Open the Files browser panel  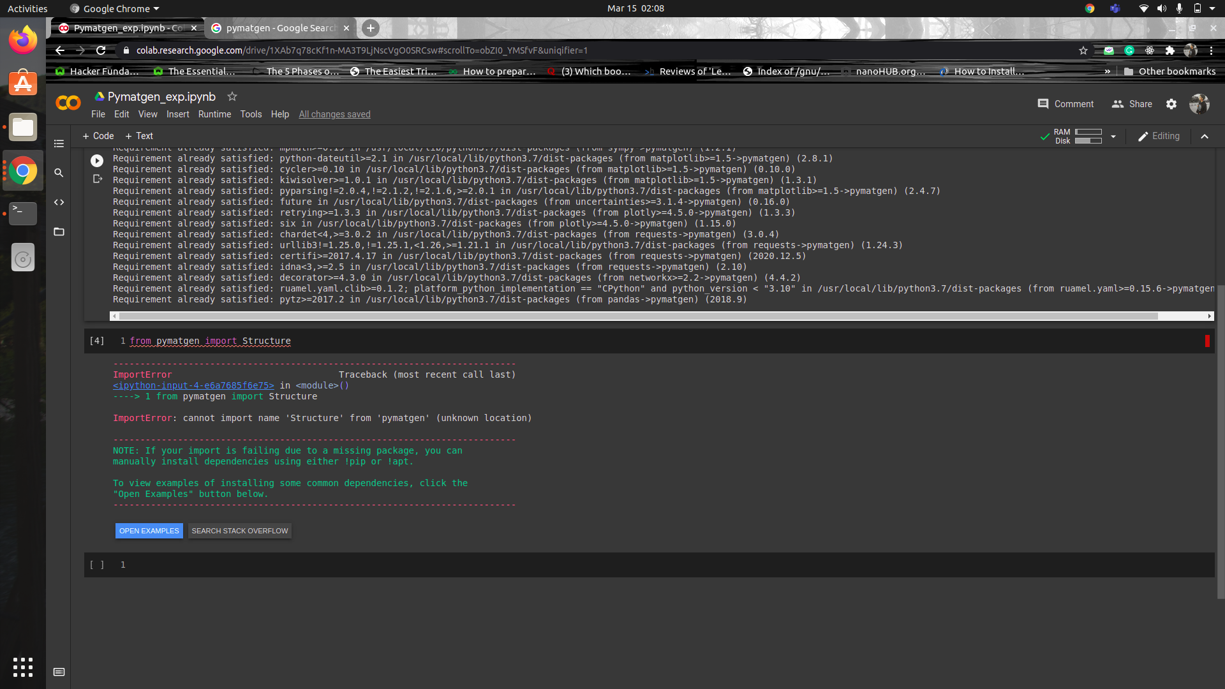click(58, 232)
